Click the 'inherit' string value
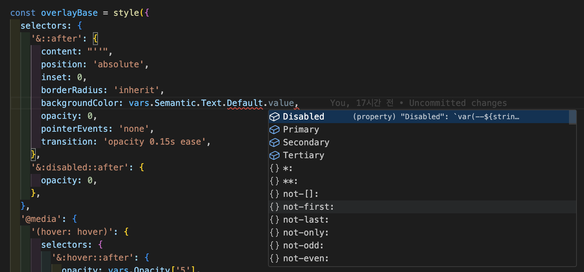Image resolution: width=584 pixels, height=272 pixels. coord(137,90)
